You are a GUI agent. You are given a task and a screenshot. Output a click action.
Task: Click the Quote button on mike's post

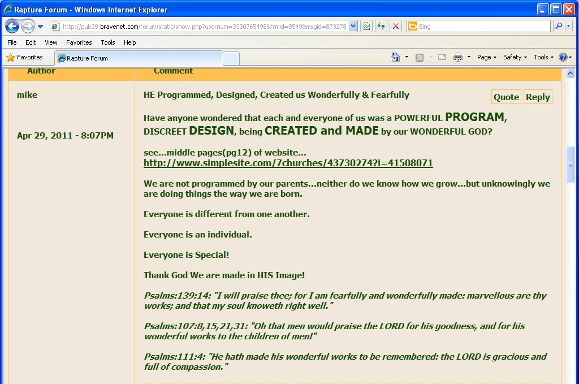click(506, 97)
